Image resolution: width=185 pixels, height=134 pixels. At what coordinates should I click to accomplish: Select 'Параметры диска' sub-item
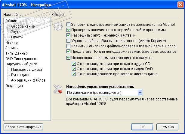click(26, 70)
